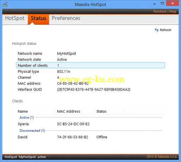The image size is (181, 162).
Task: Select the Xperia client row
Action: [90, 124]
